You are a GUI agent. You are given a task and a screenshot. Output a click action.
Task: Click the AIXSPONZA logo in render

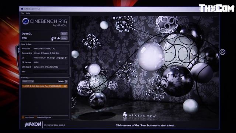click(x=139, y=115)
